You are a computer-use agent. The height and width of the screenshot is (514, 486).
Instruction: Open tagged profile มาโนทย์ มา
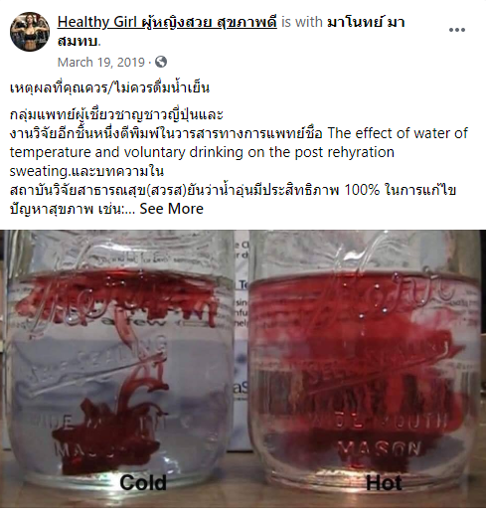tap(366, 22)
